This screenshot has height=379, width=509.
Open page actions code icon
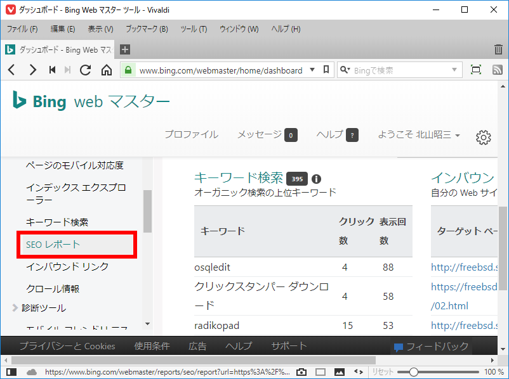pyautogui.click(x=359, y=372)
